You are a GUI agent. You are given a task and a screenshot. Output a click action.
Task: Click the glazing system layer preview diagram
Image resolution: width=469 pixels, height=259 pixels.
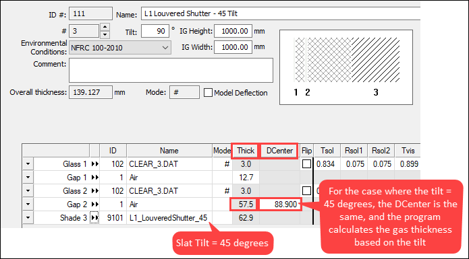[x=346, y=67]
